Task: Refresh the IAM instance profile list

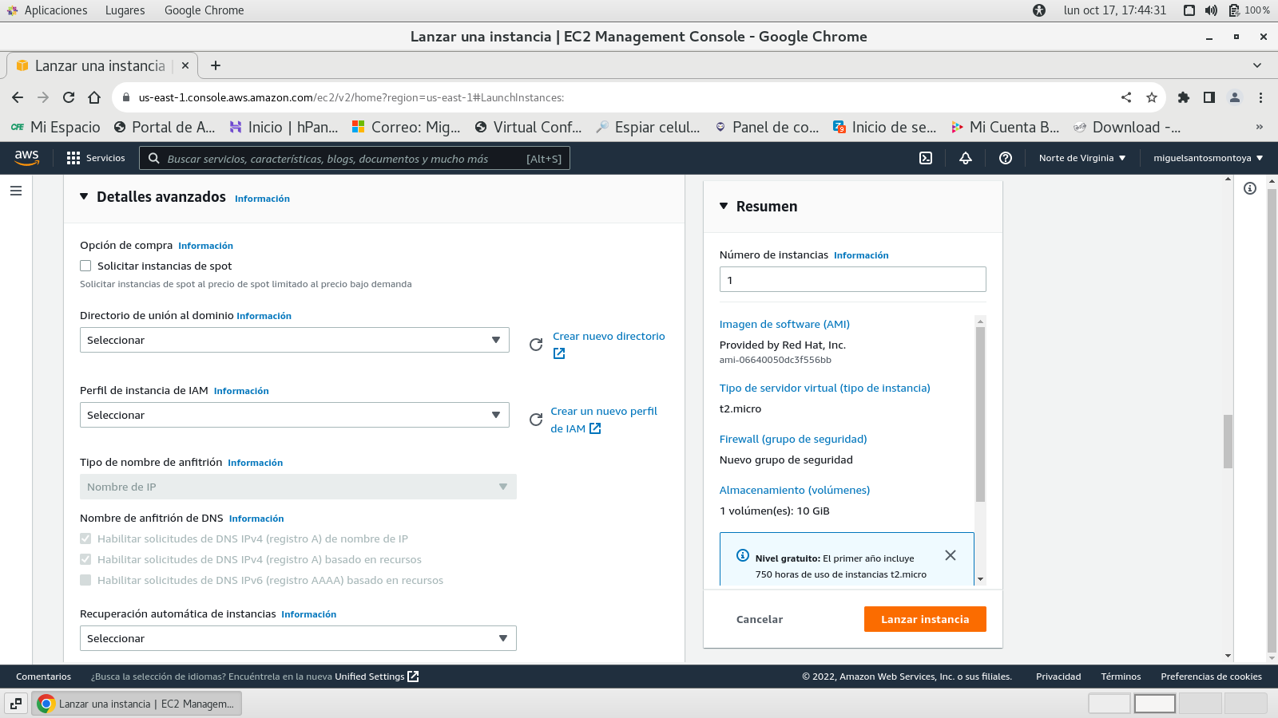Action: click(536, 420)
